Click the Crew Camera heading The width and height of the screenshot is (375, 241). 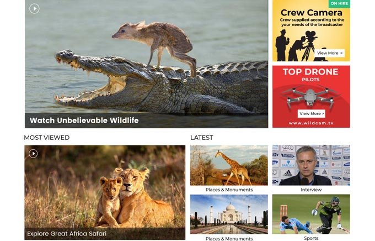click(x=312, y=13)
